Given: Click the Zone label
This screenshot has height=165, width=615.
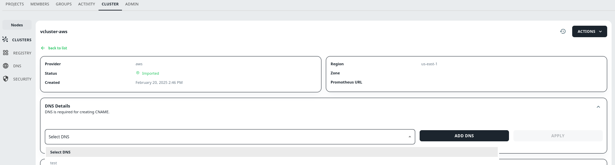Looking at the screenshot, I should click(x=335, y=73).
